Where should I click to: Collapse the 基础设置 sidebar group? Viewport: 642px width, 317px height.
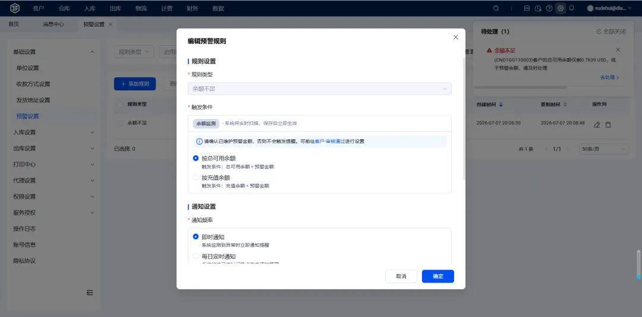[92, 52]
